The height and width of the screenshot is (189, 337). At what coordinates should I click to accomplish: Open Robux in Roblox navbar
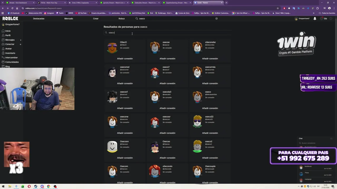122,19
